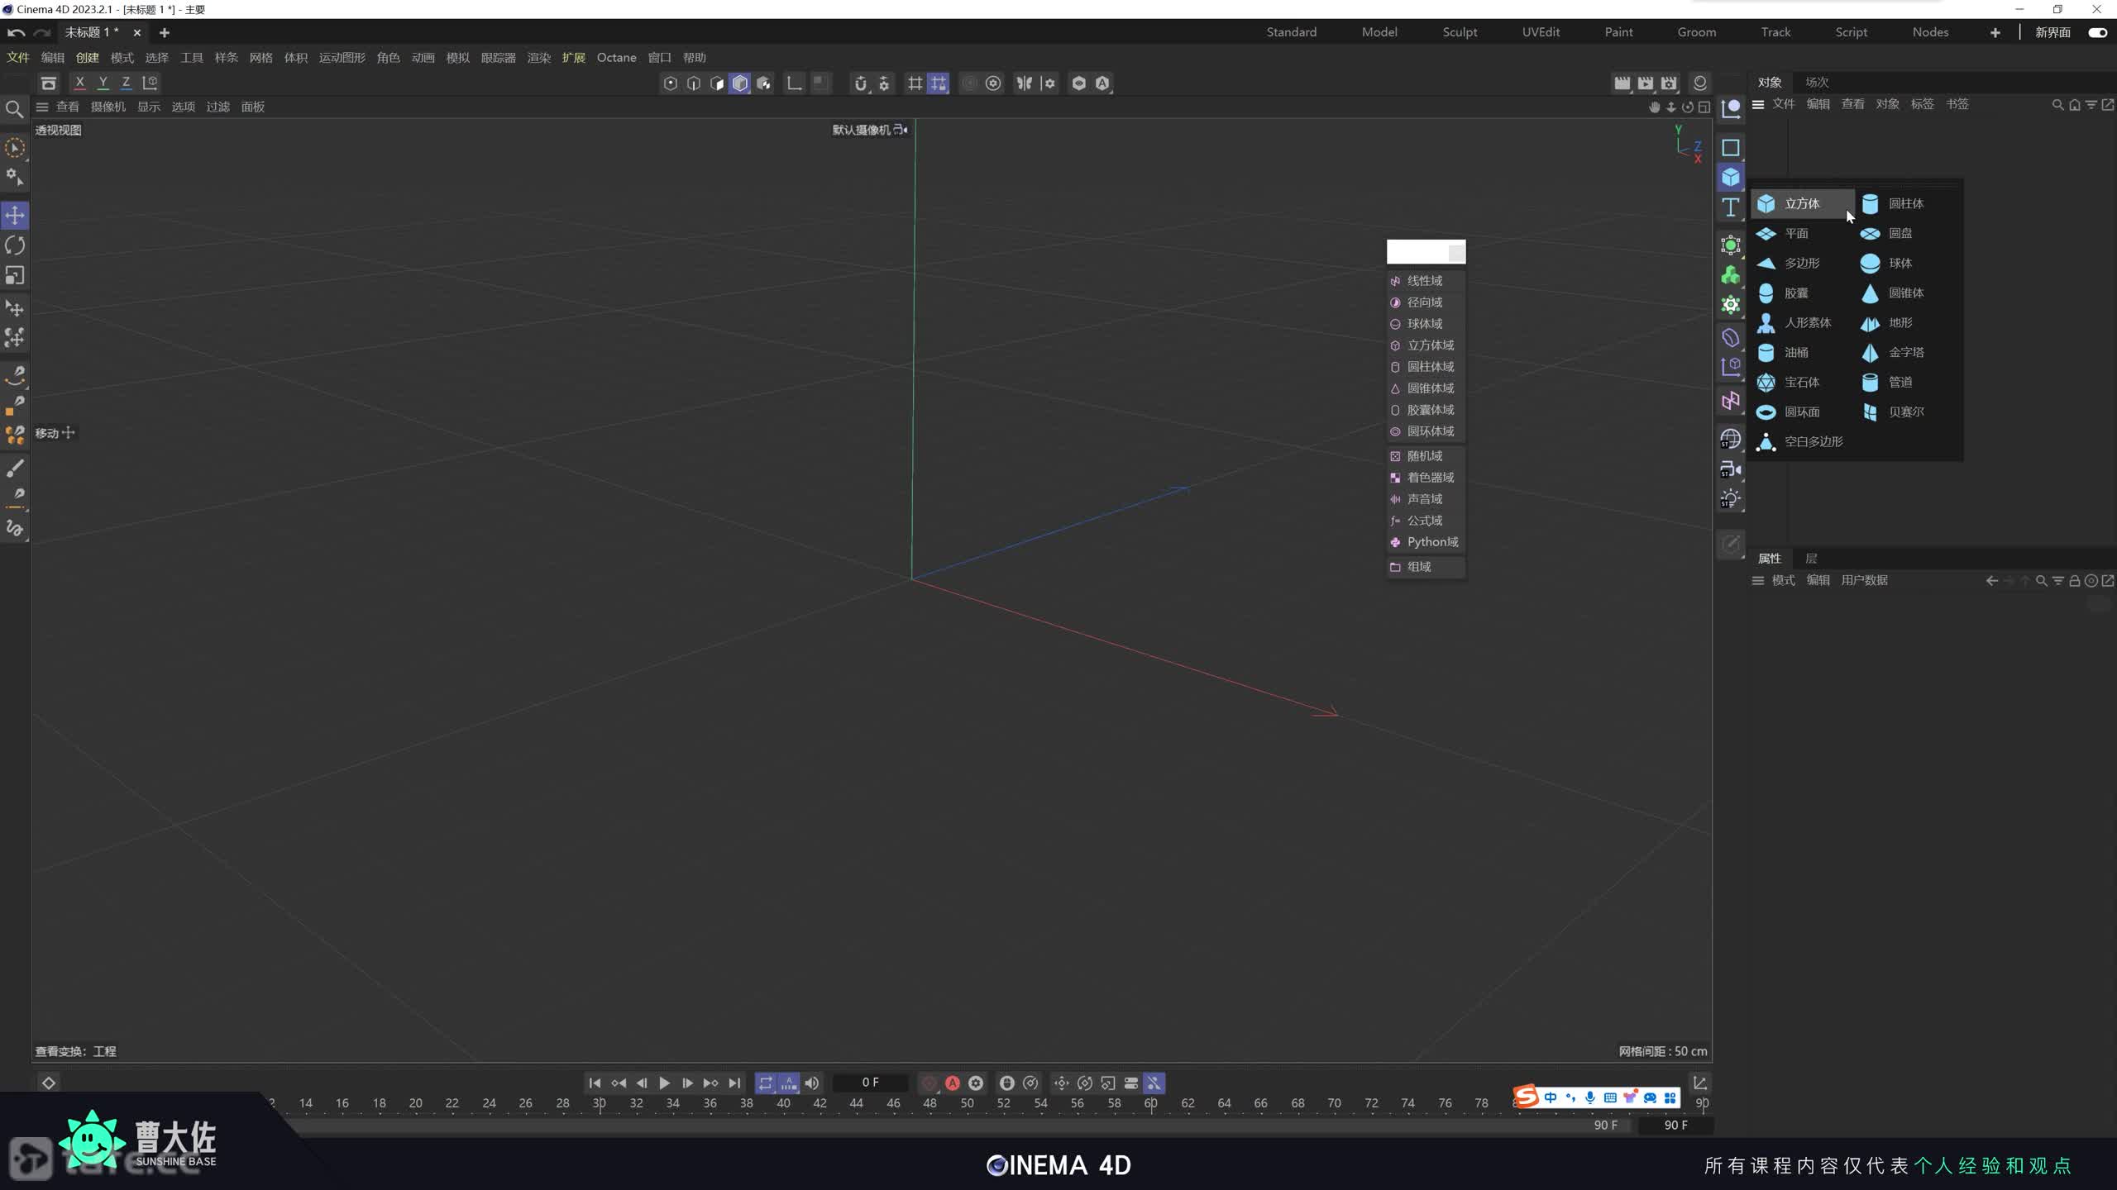
Task: Open the 运动图形 menu
Action: click(x=342, y=58)
